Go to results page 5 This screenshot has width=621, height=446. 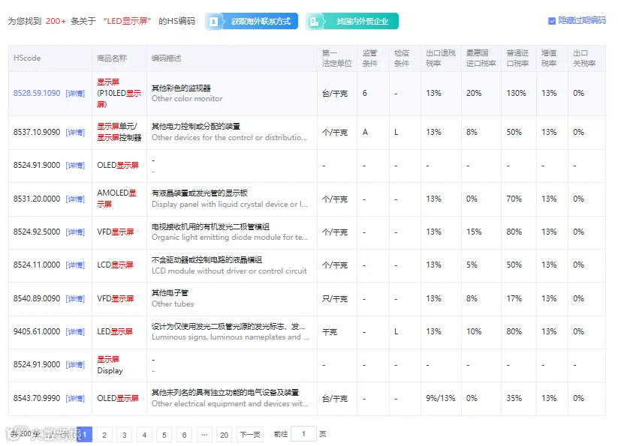click(164, 435)
